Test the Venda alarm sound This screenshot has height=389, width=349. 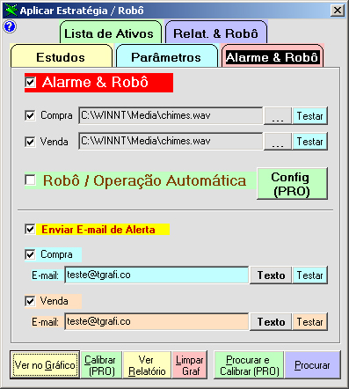309,142
